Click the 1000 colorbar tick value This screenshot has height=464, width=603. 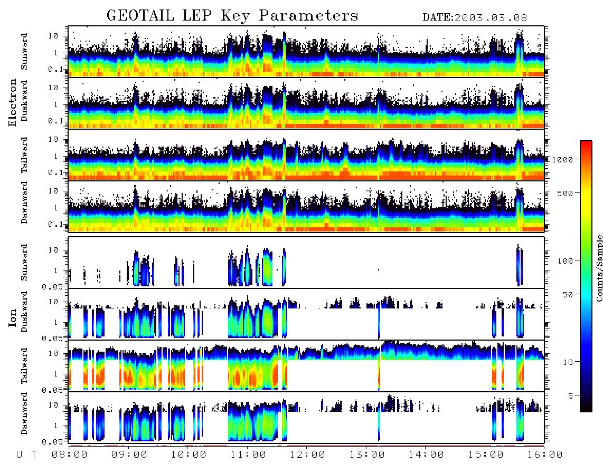tap(562, 159)
